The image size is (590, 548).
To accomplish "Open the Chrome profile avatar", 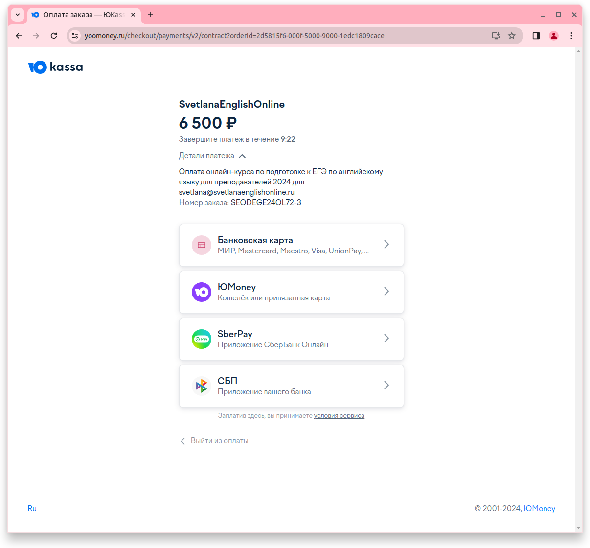I will [x=554, y=36].
